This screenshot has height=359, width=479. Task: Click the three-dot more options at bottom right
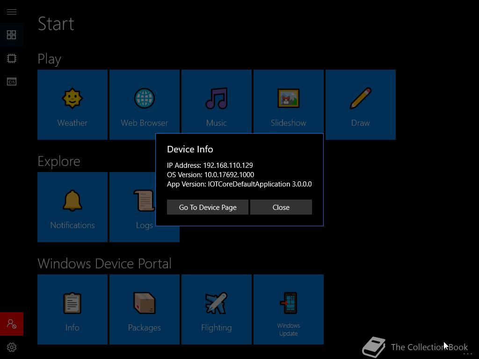coord(468,353)
